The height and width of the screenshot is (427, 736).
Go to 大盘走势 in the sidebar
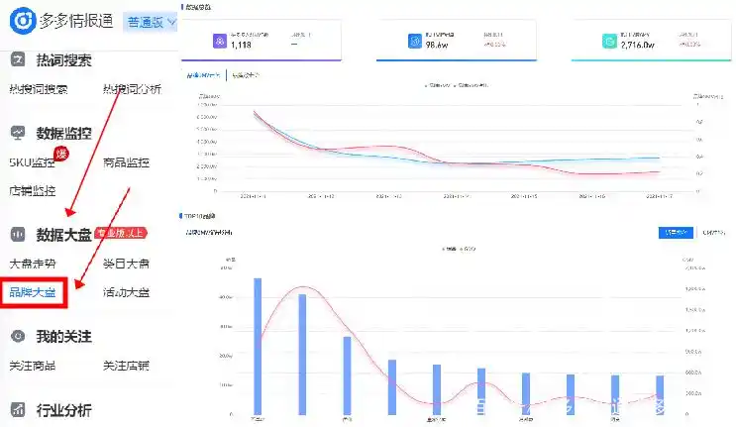click(x=33, y=265)
